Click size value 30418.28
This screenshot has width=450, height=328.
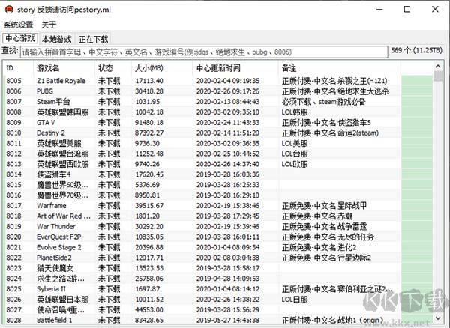click(149, 91)
